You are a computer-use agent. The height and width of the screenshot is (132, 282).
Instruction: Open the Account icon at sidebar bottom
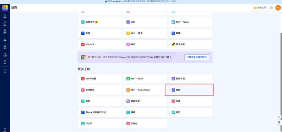pos(5,130)
